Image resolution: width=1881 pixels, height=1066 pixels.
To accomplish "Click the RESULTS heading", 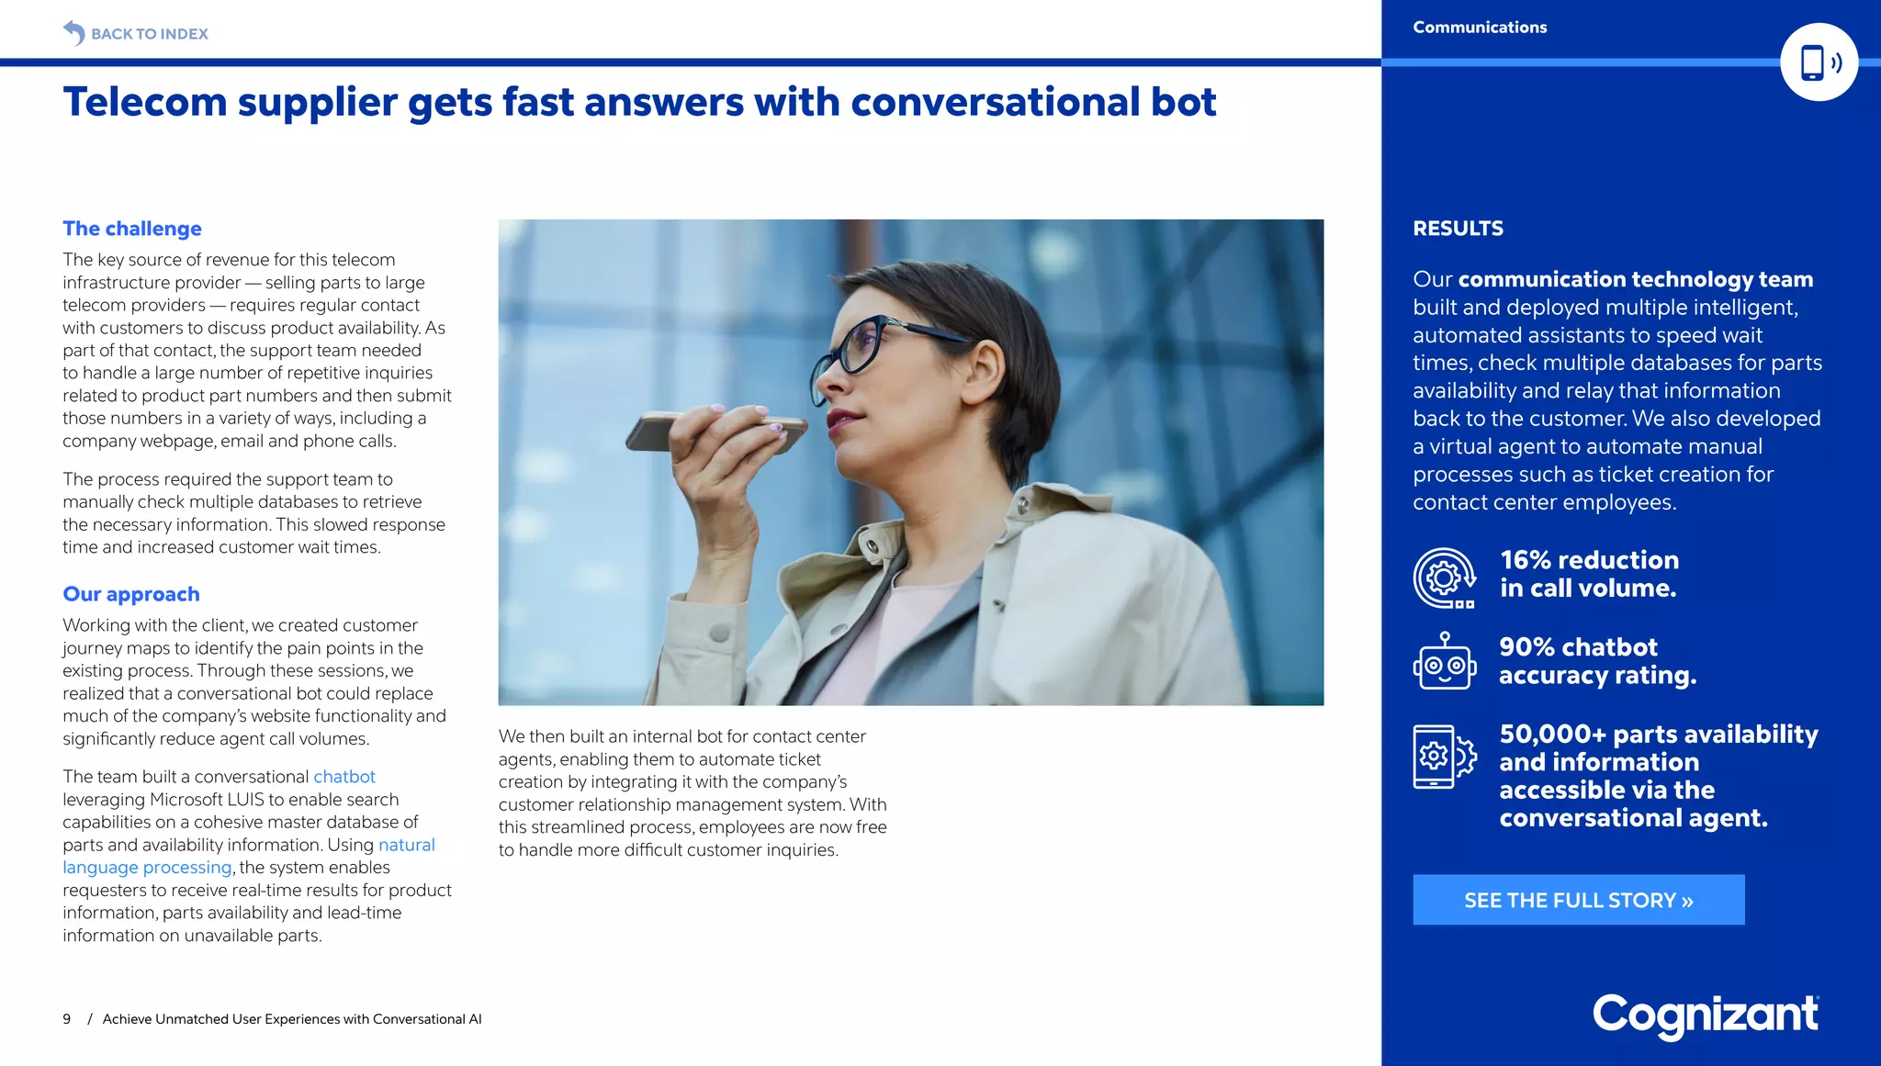I will click(1458, 229).
